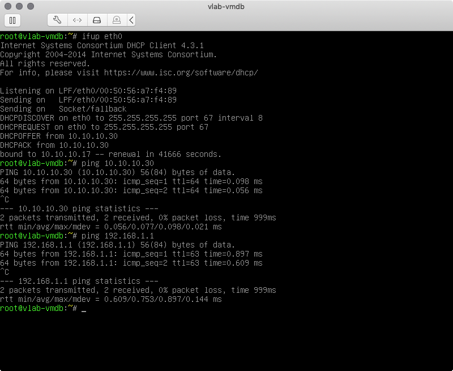Click the vlab-vmdb window title
Screen dimensions: 453x371
[x=226, y=6]
